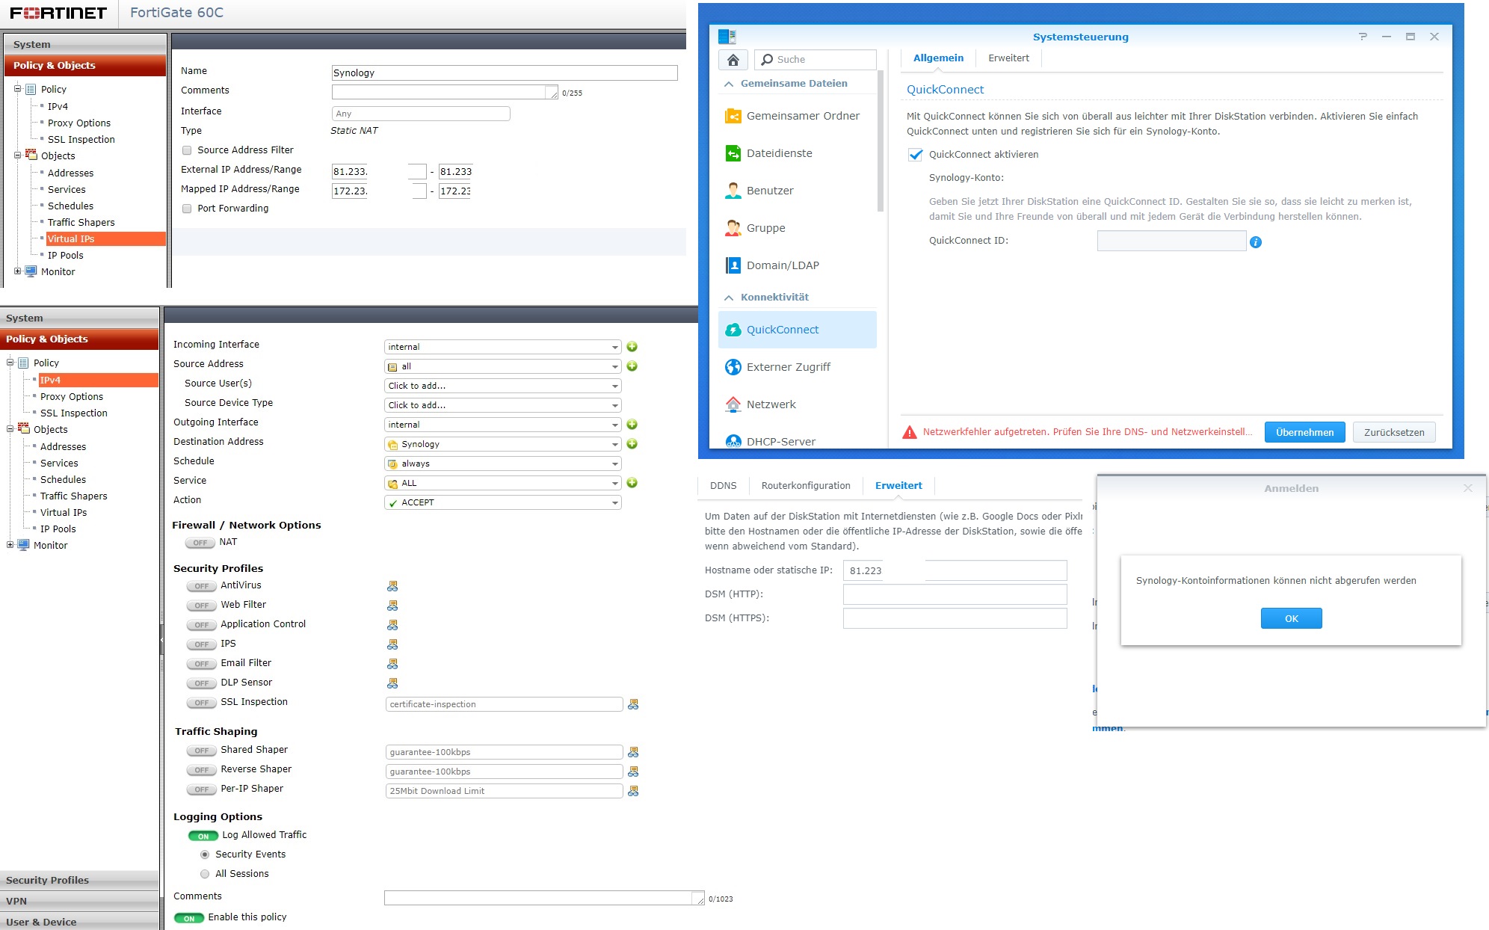
Task: Click the QuickConnect ID info icon
Action: [x=1256, y=242]
